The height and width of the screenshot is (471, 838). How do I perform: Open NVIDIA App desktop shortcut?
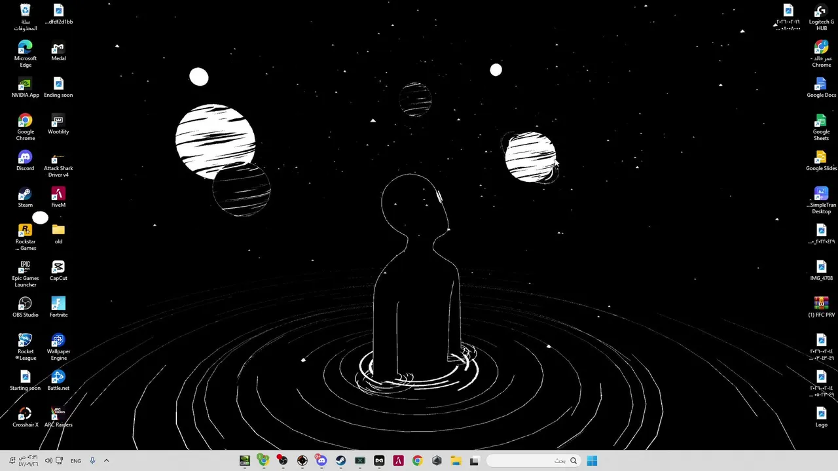point(25,88)
